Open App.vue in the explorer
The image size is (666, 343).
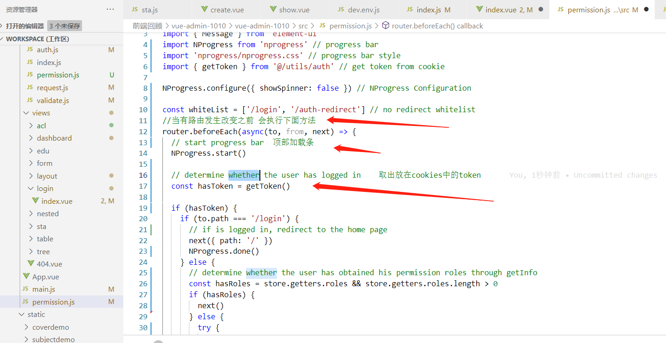click(x=46, y=277)
